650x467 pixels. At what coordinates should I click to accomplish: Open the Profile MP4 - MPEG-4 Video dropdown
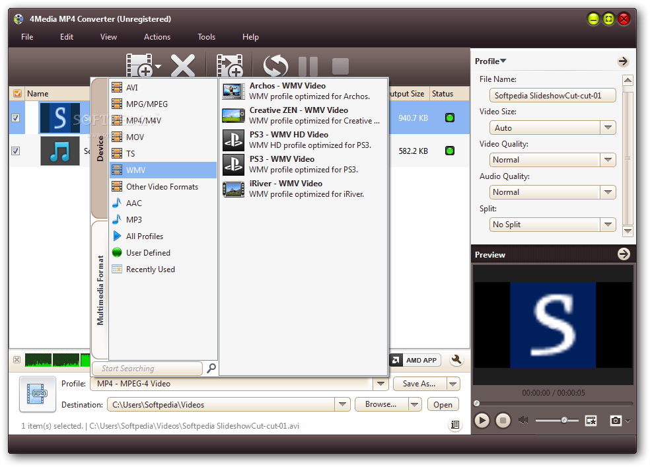click(x=380, y=384)
